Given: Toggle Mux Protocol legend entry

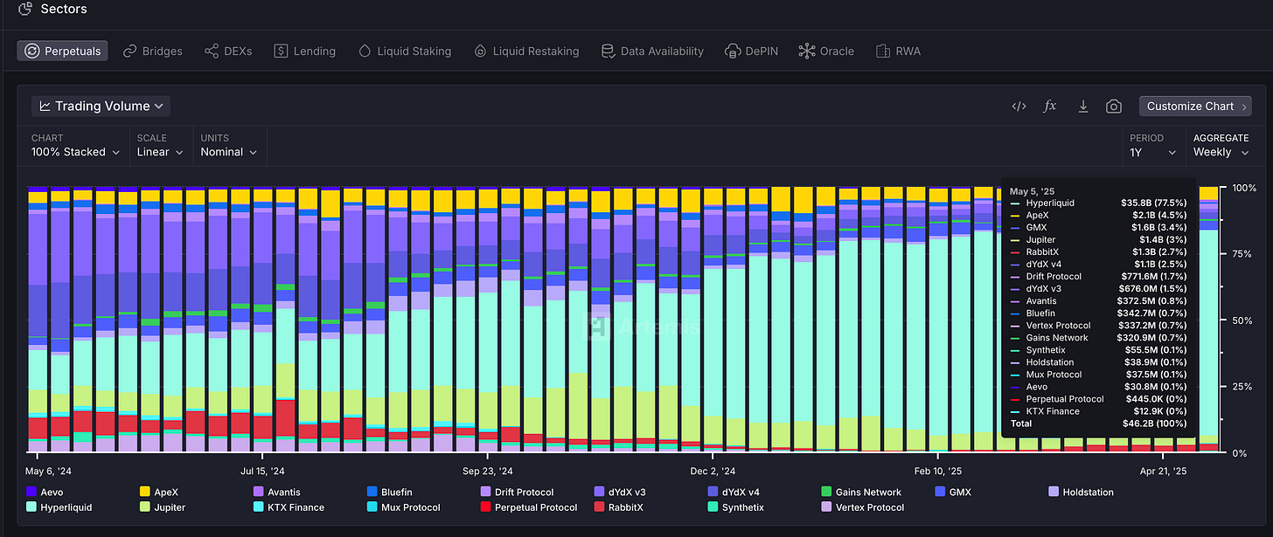Looking at the screenshot, I should [x=403, y=507].
